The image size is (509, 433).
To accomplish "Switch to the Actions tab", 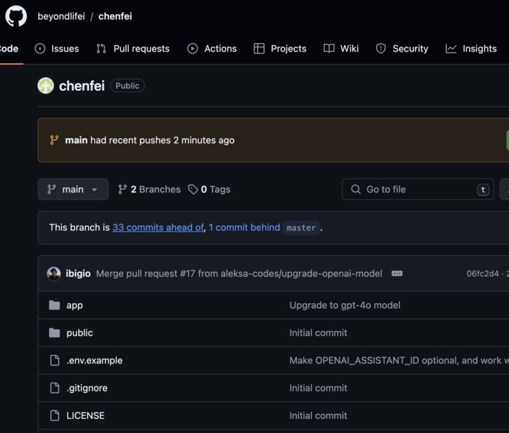I will click(212, 49).
